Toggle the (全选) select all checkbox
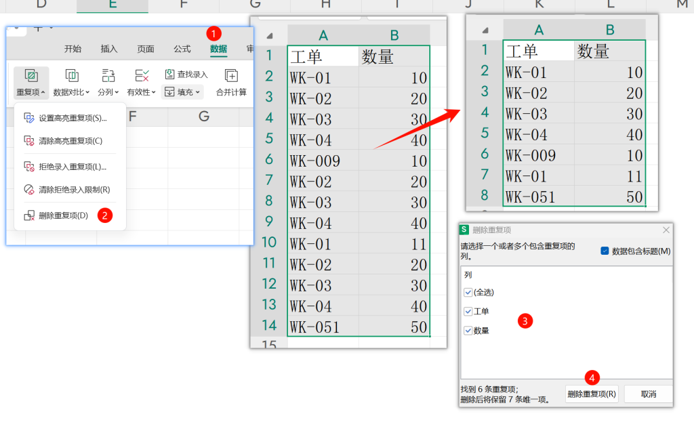 coord(468,293)
